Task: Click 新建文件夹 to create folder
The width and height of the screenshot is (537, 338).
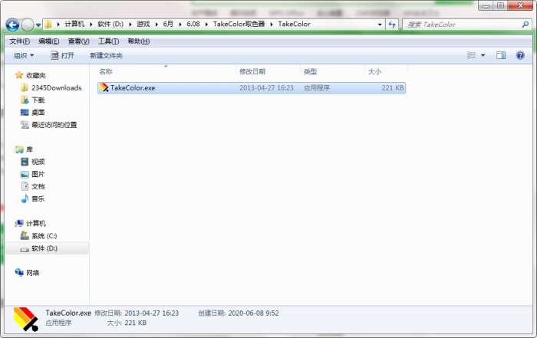Action: coord(106,56)
